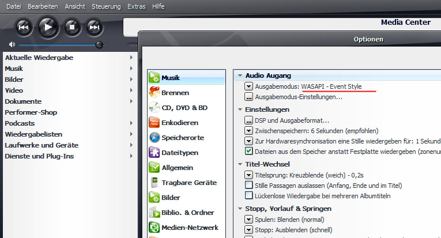The image size is (441, 238).
Task: Select Tragbare Geräte player icon
Action: tap(154, 182)
